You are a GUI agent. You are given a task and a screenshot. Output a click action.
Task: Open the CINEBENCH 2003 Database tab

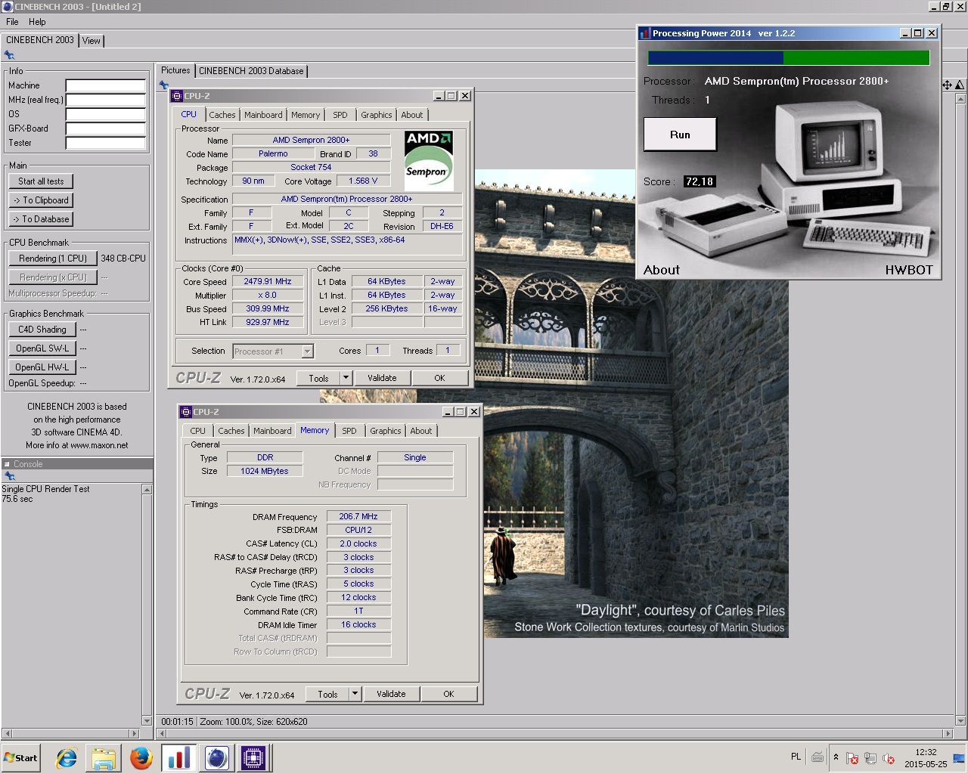[x=251, y=71]
